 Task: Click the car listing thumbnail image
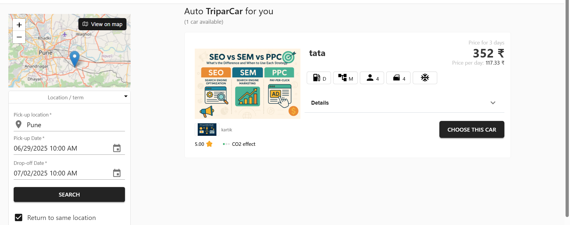(247, 84)
